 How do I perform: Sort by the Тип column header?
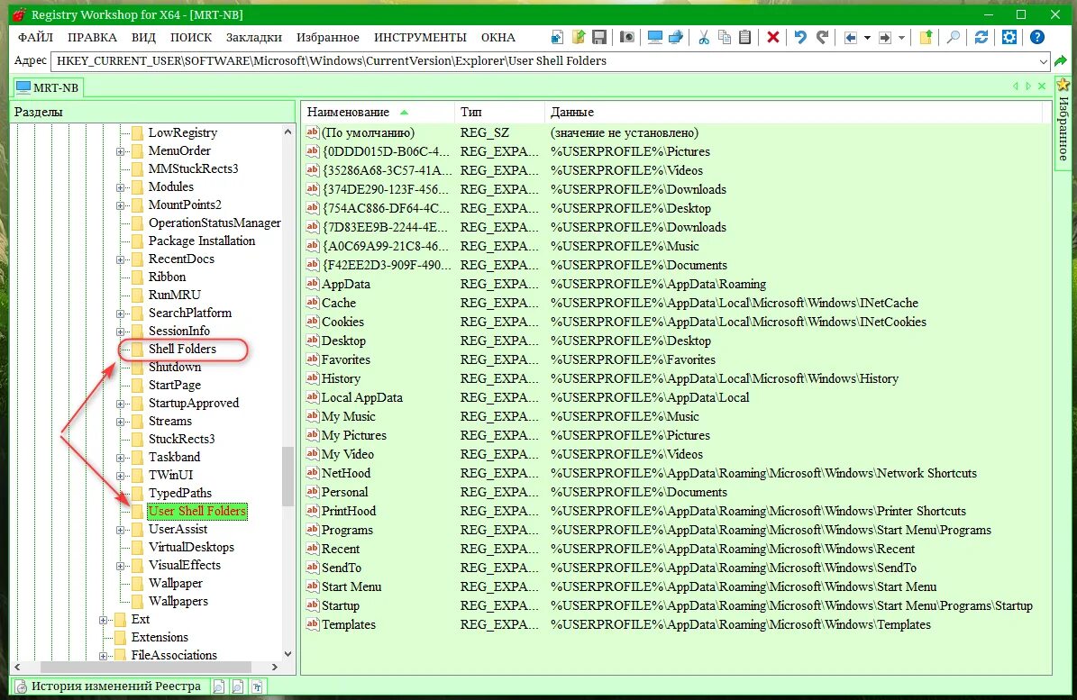coord(499,112)
